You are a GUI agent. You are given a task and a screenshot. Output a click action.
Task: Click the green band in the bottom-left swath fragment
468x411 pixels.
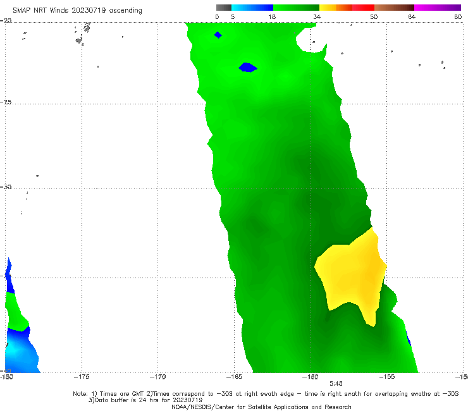tap(16, 314)
